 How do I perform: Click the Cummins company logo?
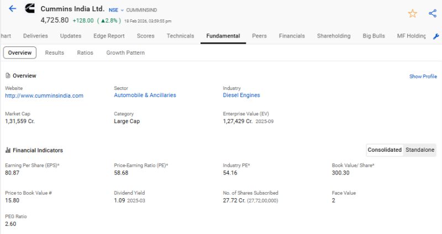click(x=30, y=9)
